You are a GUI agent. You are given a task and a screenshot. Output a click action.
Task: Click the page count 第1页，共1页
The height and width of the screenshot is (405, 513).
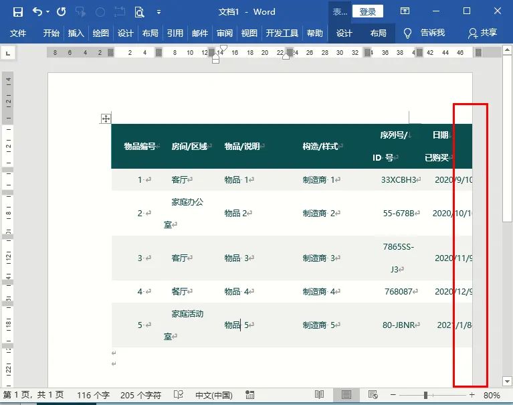pos(33,395)
